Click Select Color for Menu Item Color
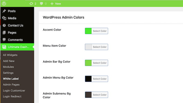 coord(100,47)
